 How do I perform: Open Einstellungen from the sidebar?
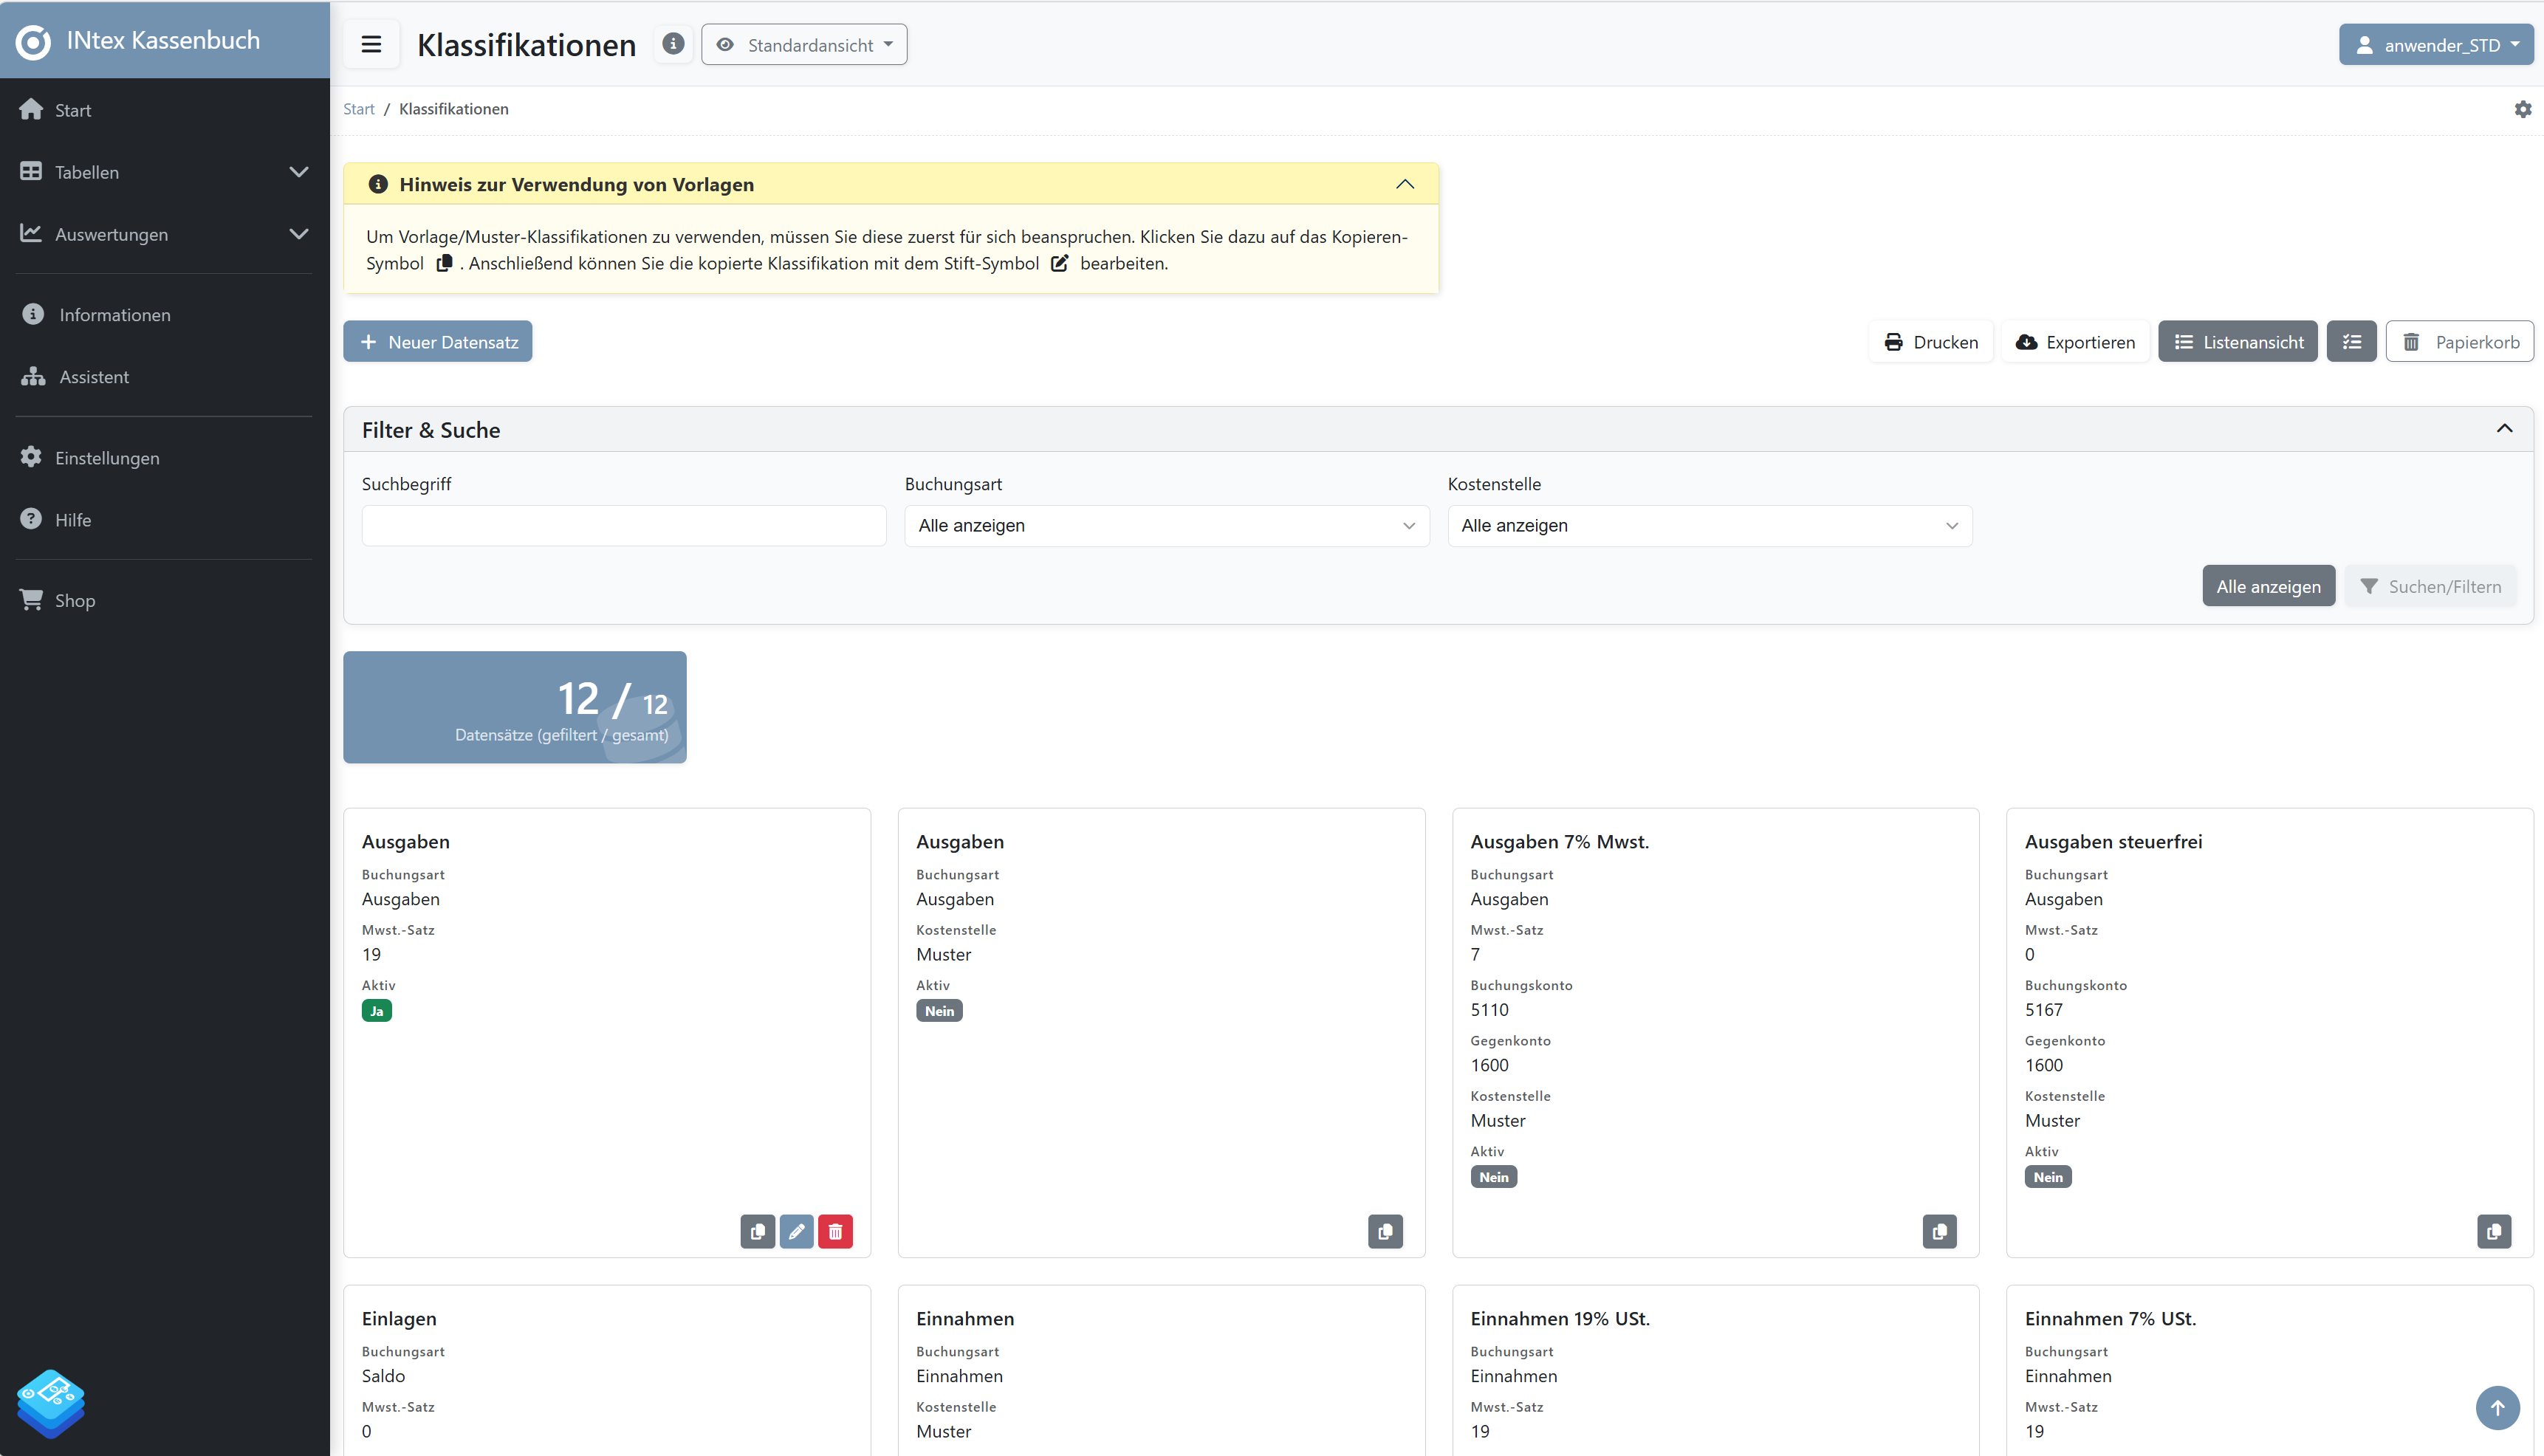107,458
